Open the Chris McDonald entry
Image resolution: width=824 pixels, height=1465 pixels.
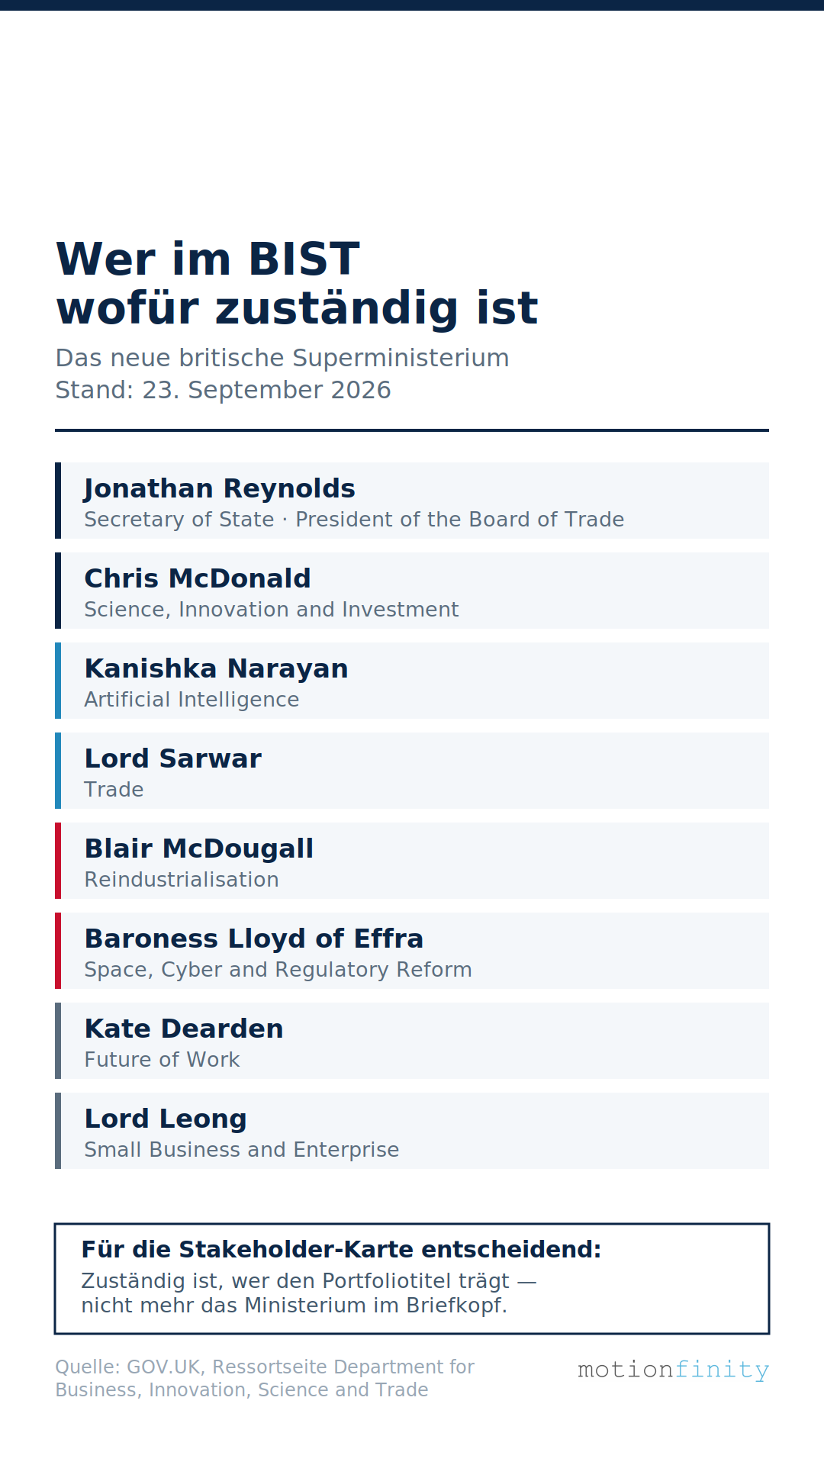point(412,591)
